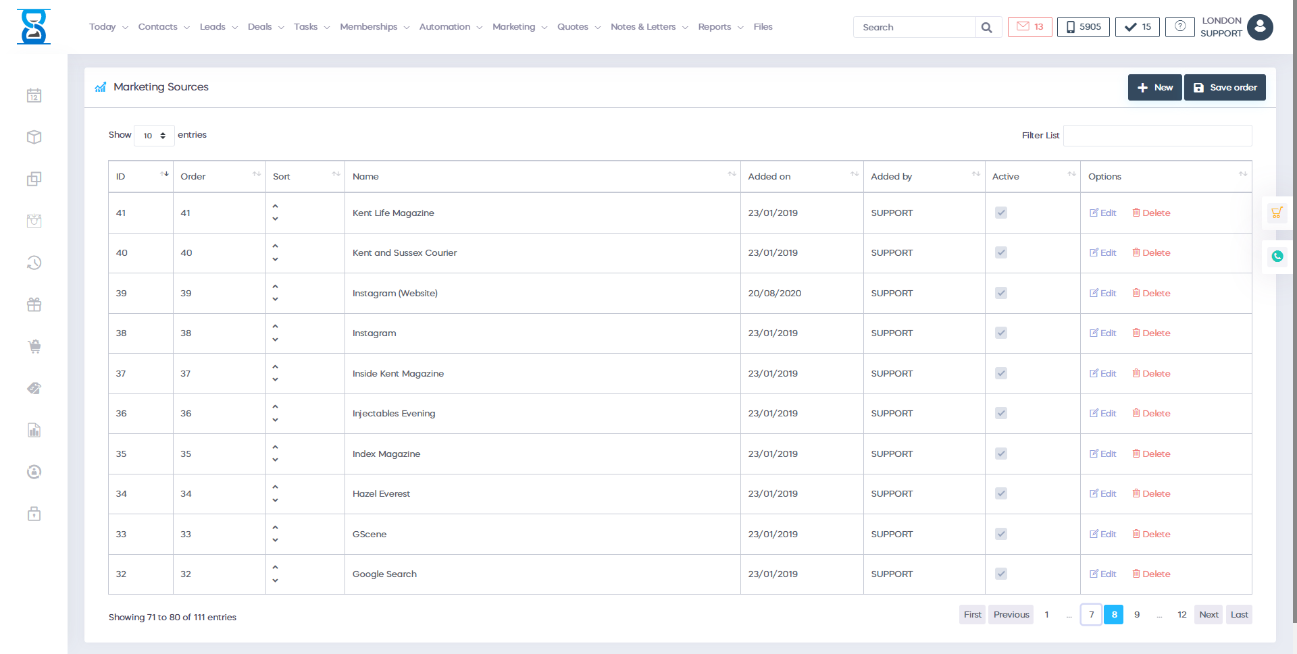Expand the Reports menu dropdown
The image size is (1297, 654).
pos(720,27)
